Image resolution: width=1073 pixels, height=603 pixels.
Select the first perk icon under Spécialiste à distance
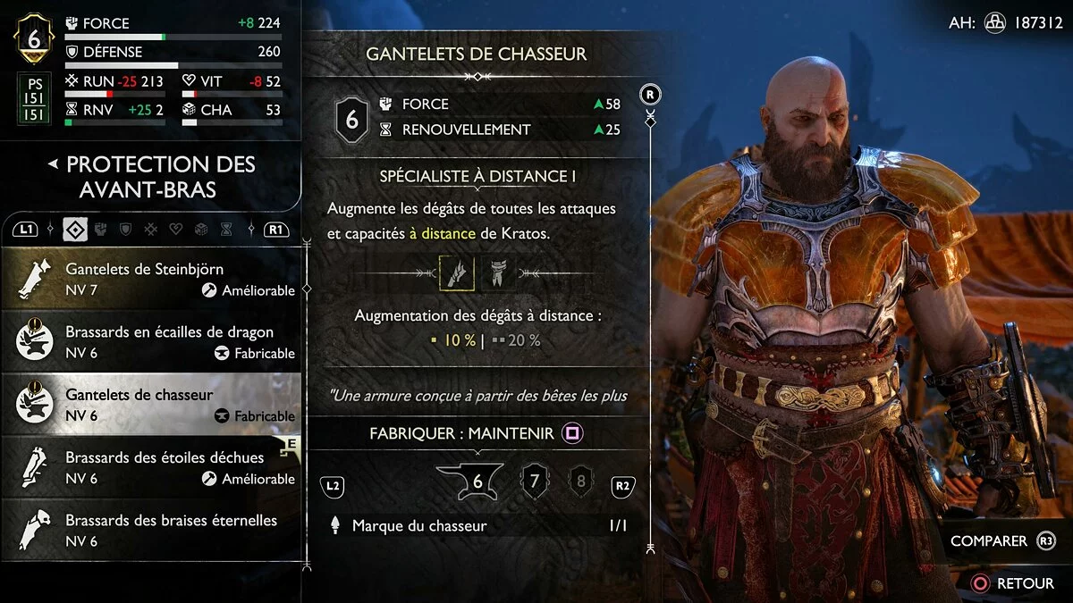click(456, 272)
